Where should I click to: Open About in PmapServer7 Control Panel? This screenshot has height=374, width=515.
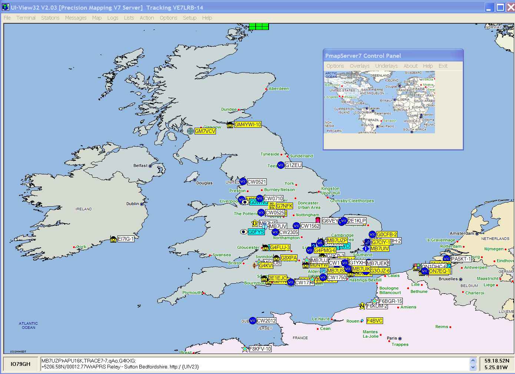tap(410, 66)
